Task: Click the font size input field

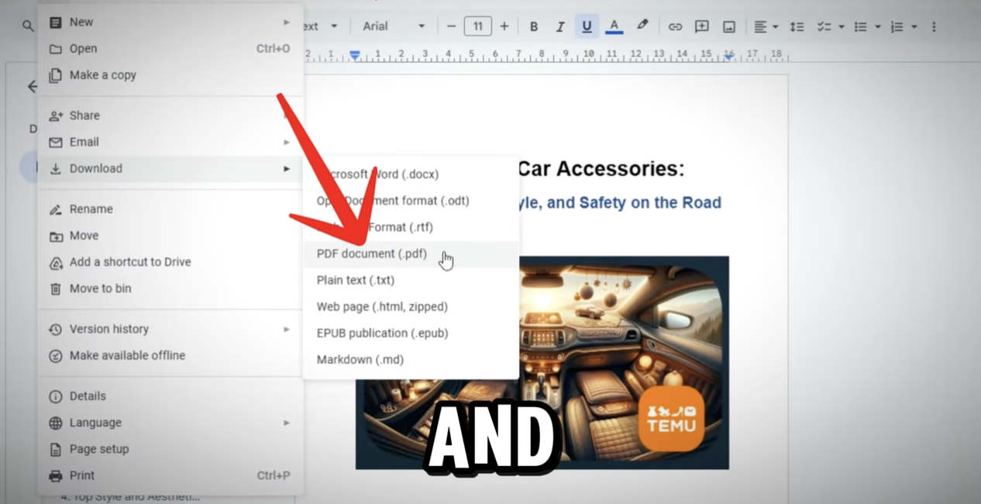Action: [x=477, y=26]
